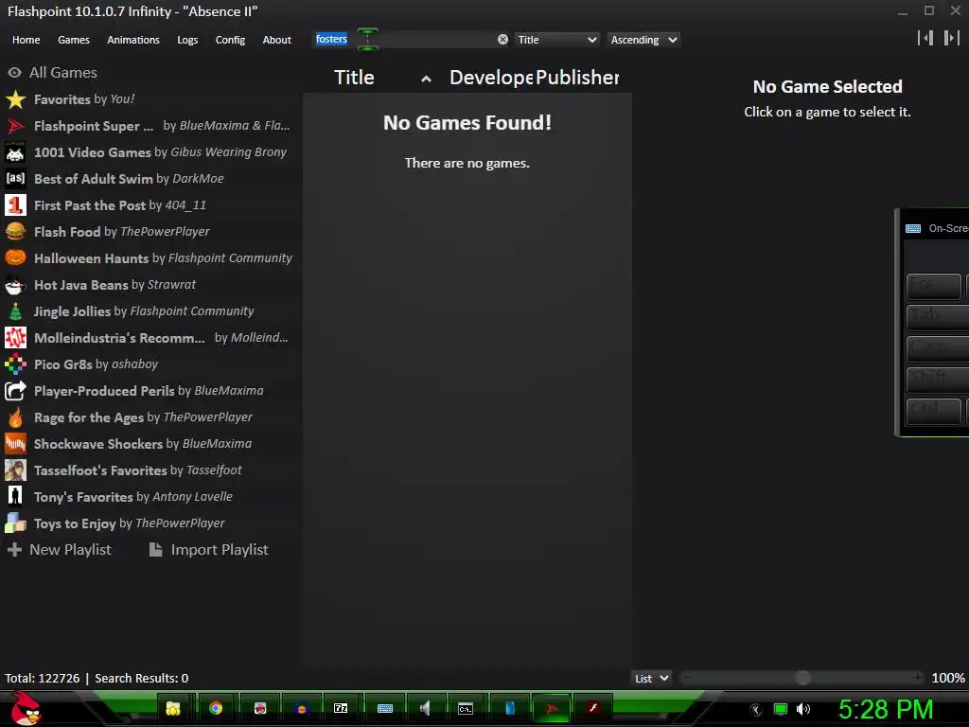Click the Player-Produced Perils share icon
The image size is (969, 727).
click(15, 391)
